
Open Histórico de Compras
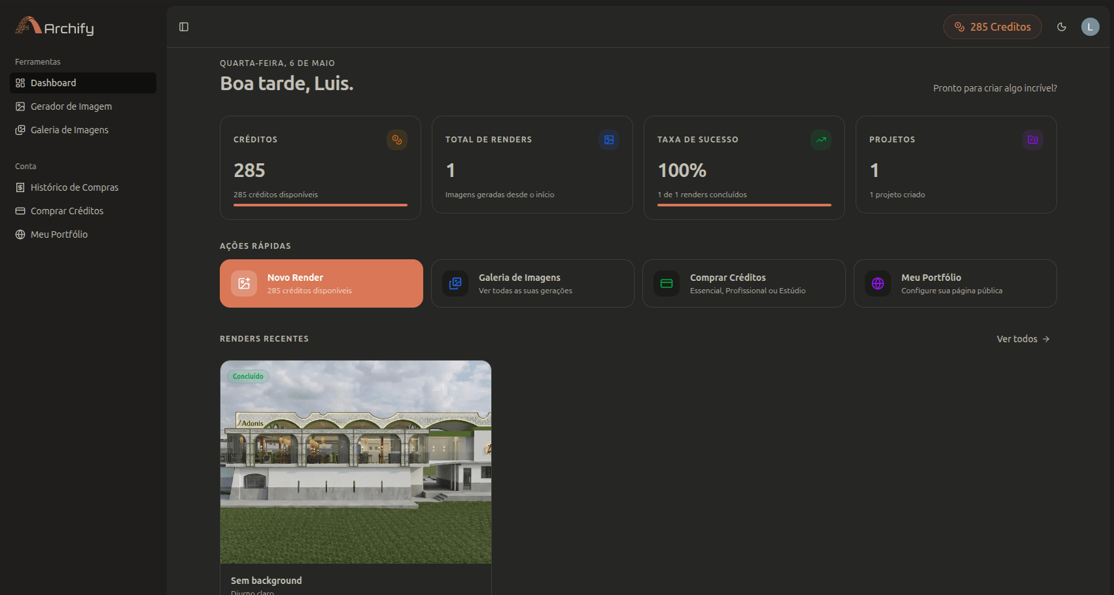83,187
